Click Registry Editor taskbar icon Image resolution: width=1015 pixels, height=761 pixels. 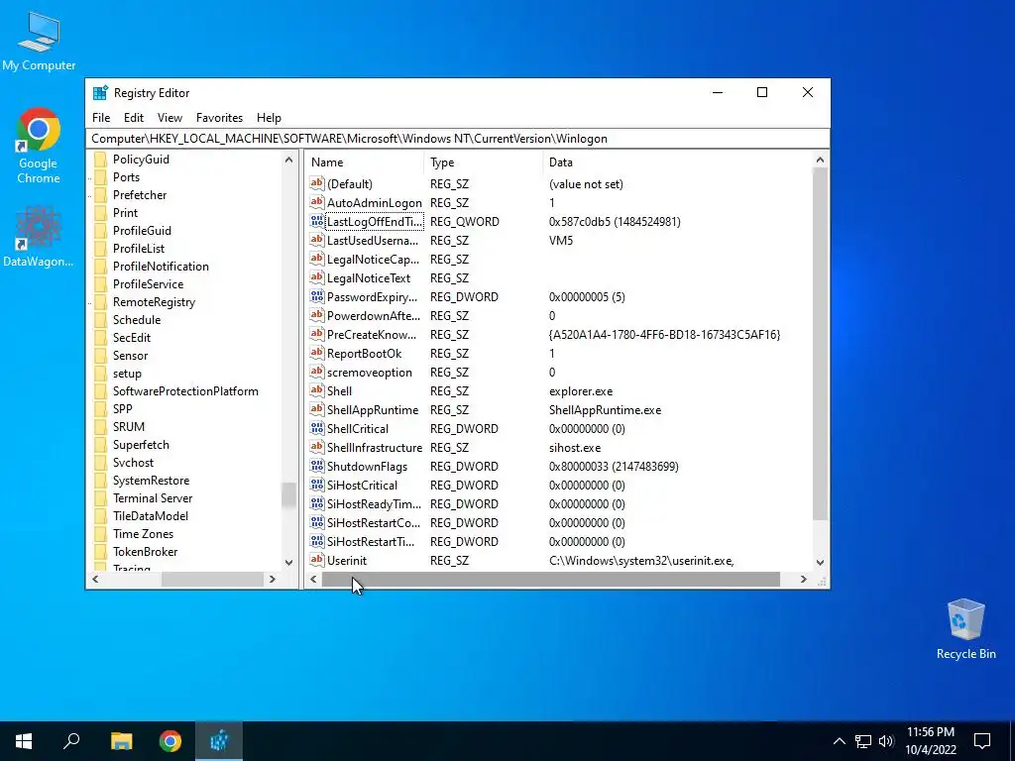(219, 741)
